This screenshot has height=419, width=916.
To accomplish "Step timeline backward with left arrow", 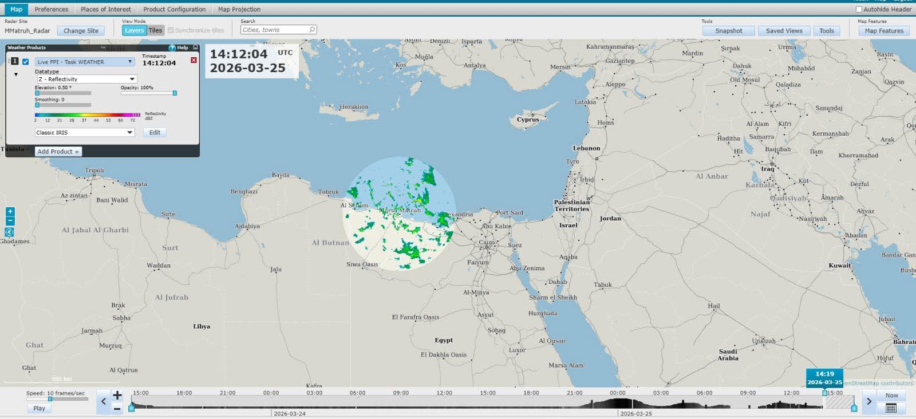I will (x=104, y=401).
